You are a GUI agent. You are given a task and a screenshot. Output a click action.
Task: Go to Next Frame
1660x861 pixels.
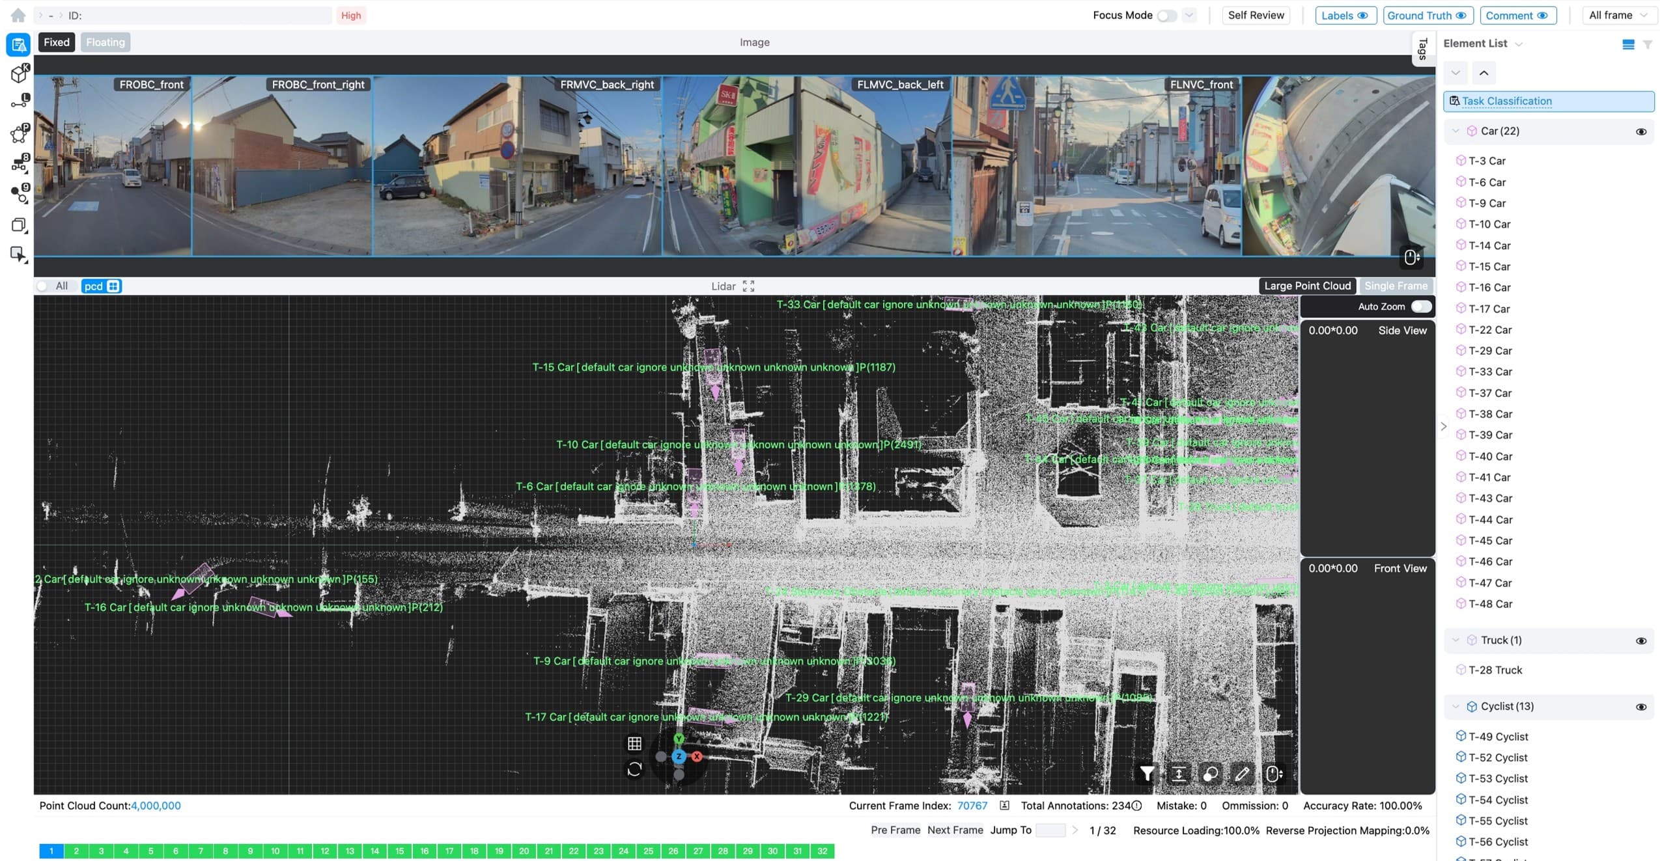click(x=955, y=830)
